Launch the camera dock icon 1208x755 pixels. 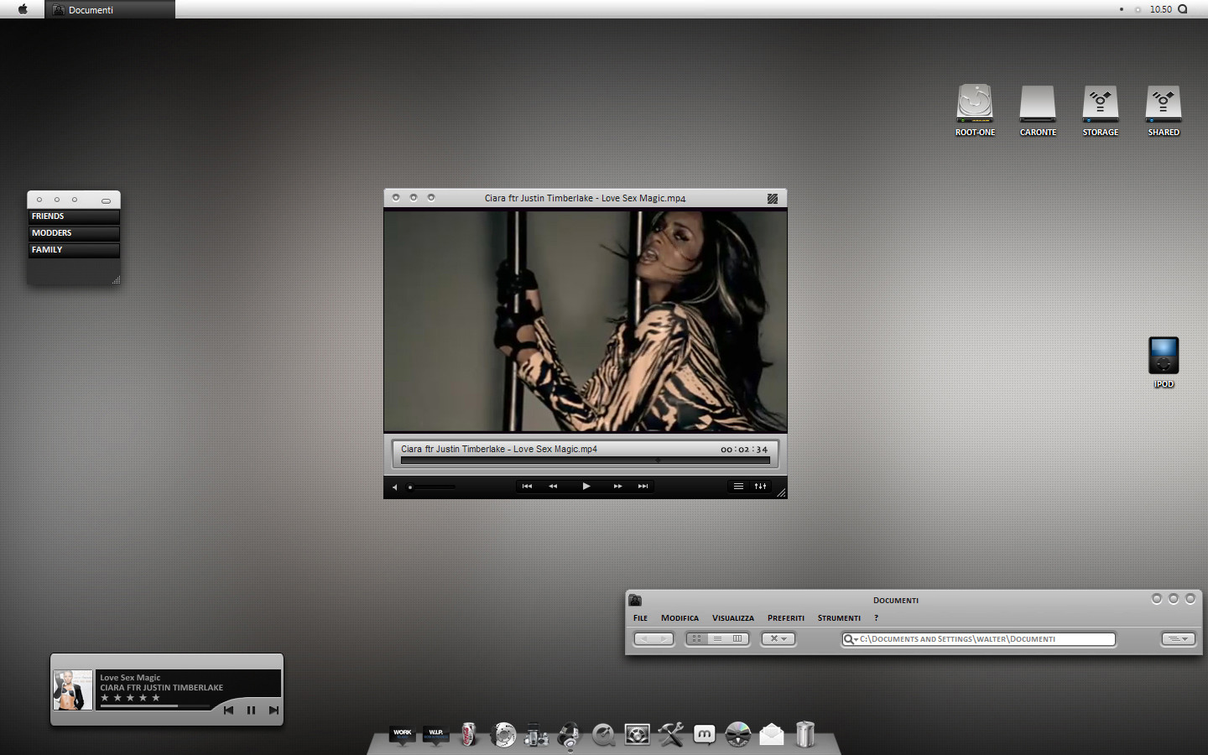pos(536,735)
